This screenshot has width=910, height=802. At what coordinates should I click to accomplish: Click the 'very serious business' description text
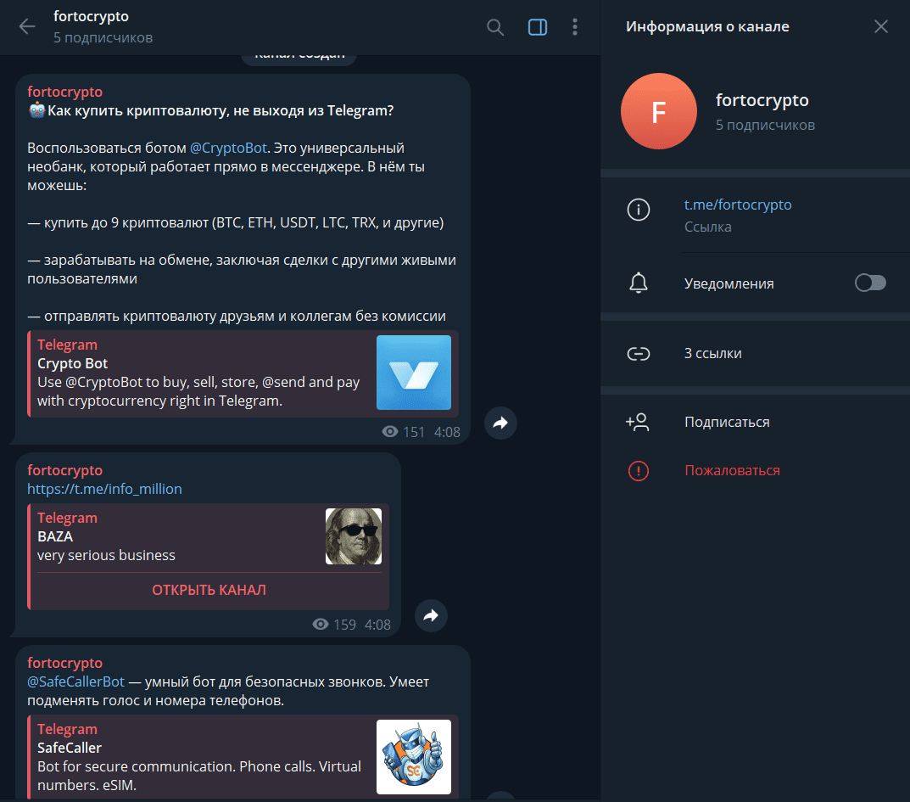106,554
